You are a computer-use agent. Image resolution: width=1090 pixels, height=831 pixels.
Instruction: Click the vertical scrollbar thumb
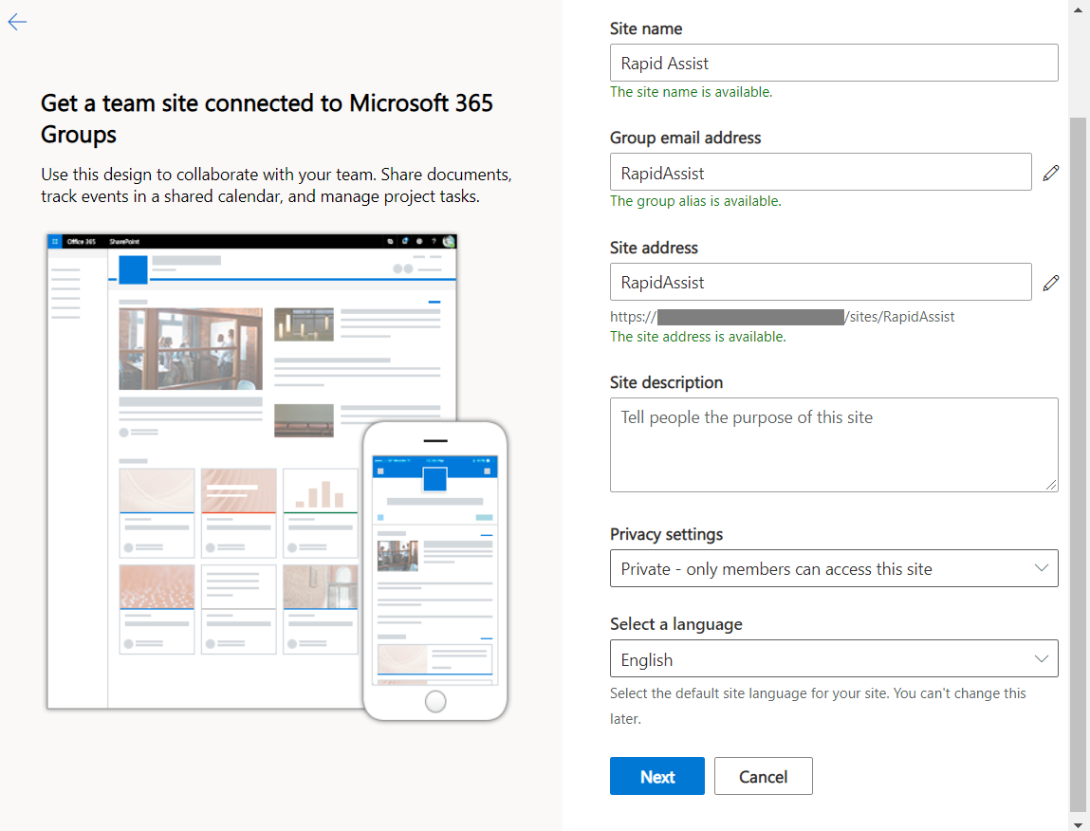pos(1078,464)
